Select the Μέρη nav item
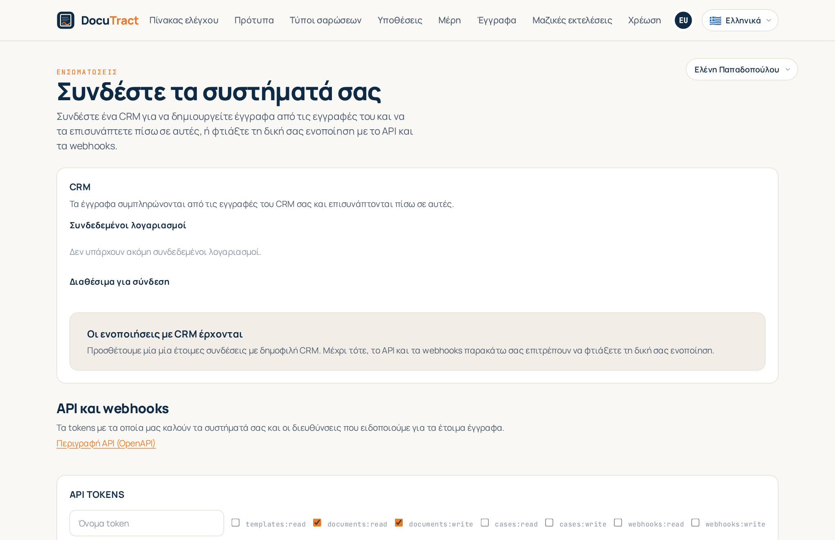 [x=449, y=20]
